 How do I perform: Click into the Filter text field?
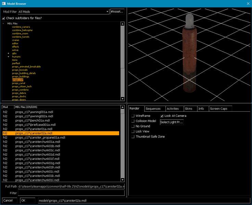[x=71, y=193]
